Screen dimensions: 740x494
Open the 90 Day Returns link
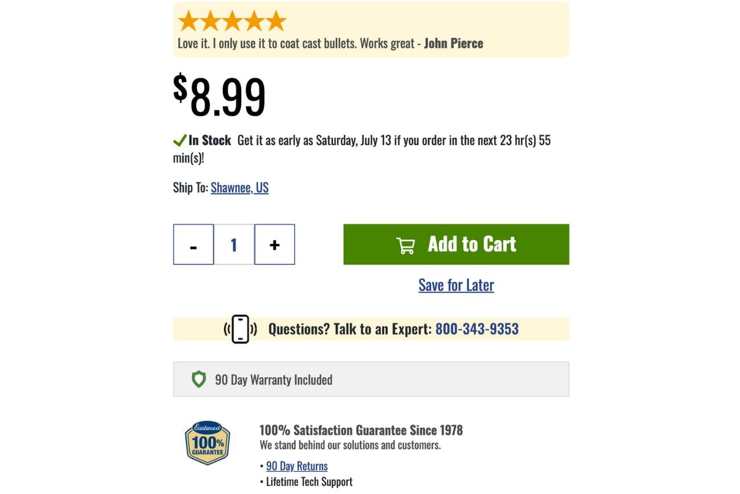[x=297, y=466]
